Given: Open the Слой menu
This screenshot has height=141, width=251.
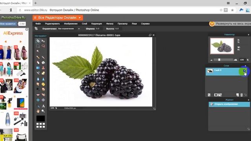Looking at the screenshot, I should 85,23.
